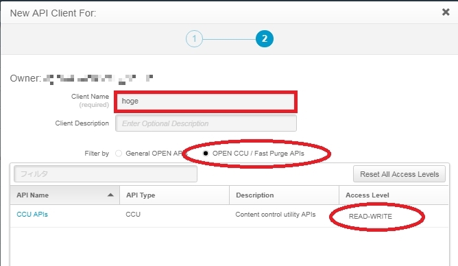Select wizard step 2 indicator

coord(265,38)
